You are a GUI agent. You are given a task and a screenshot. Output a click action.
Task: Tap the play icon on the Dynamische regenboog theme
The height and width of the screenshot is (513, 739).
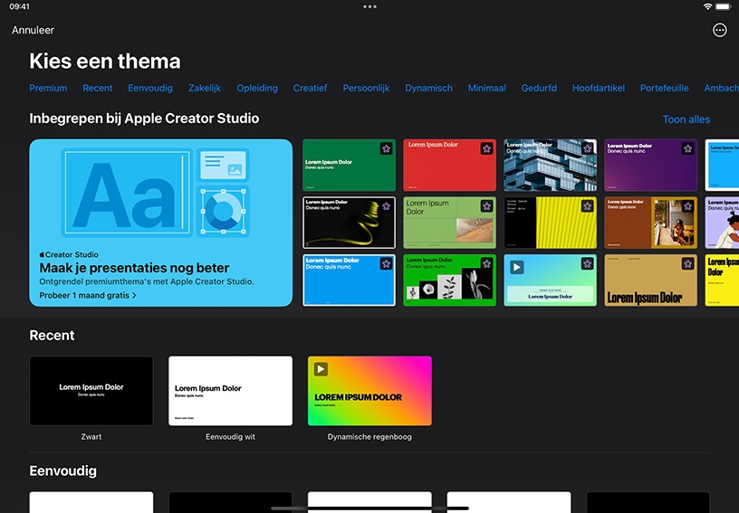pyautogui.click(x=321, y=369)
